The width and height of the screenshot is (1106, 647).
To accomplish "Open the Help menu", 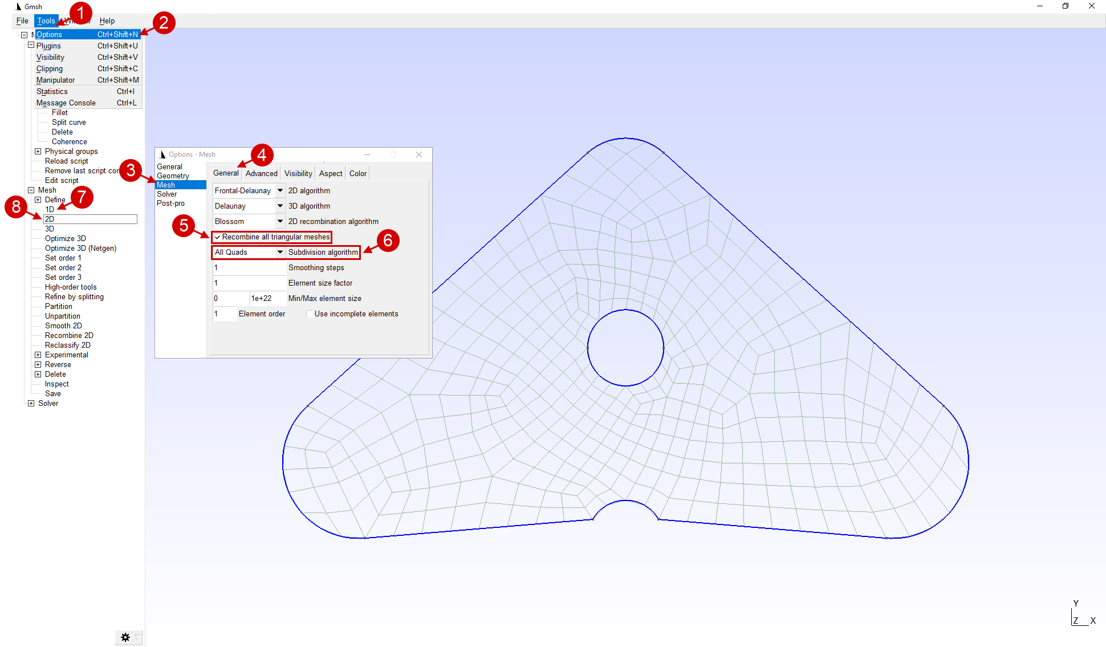I will point(107,21).
